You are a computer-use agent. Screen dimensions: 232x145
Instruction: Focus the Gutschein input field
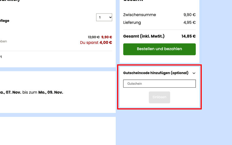(159, 84)
